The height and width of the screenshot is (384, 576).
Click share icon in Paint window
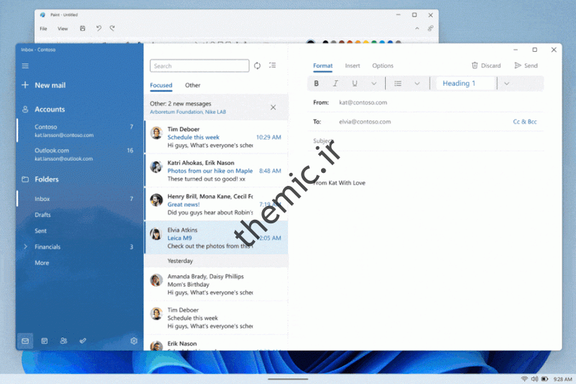point(431,28)
